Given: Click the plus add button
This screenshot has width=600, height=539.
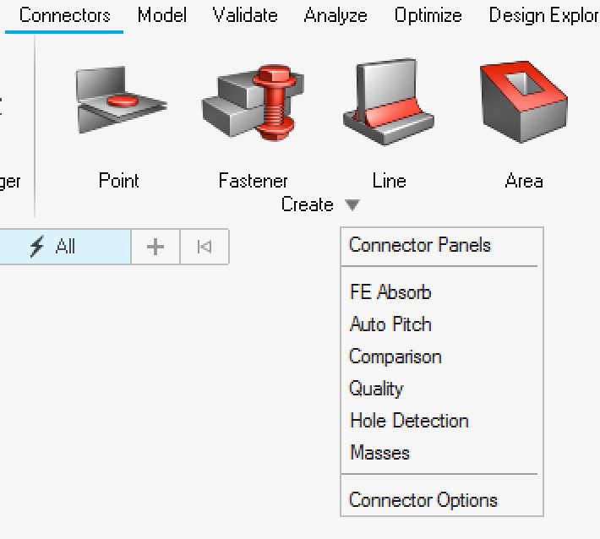Looking at the screenshot, I should click(x=155, y=247).
